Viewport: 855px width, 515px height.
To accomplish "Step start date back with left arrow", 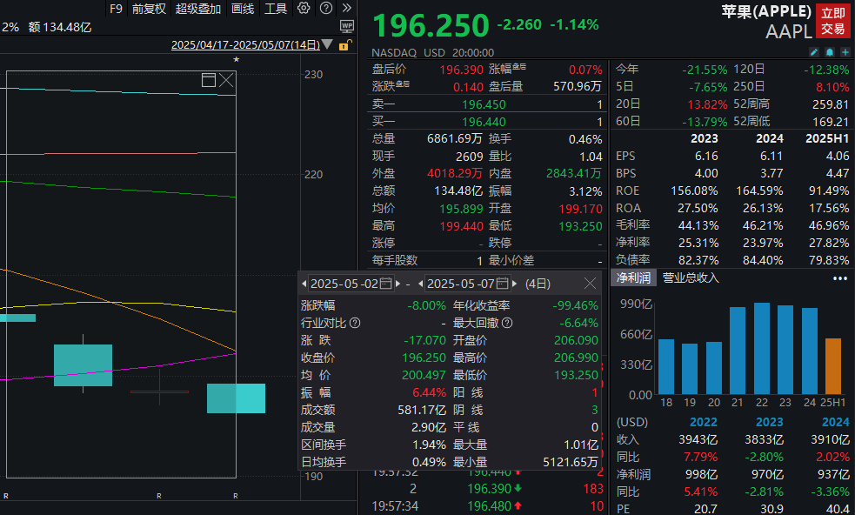I will coord(304,284).
